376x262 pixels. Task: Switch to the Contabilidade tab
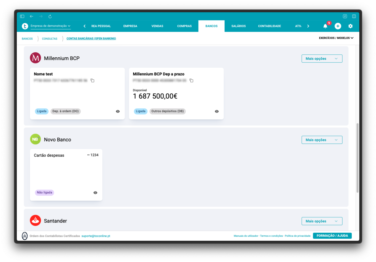(x=269, y=26)
